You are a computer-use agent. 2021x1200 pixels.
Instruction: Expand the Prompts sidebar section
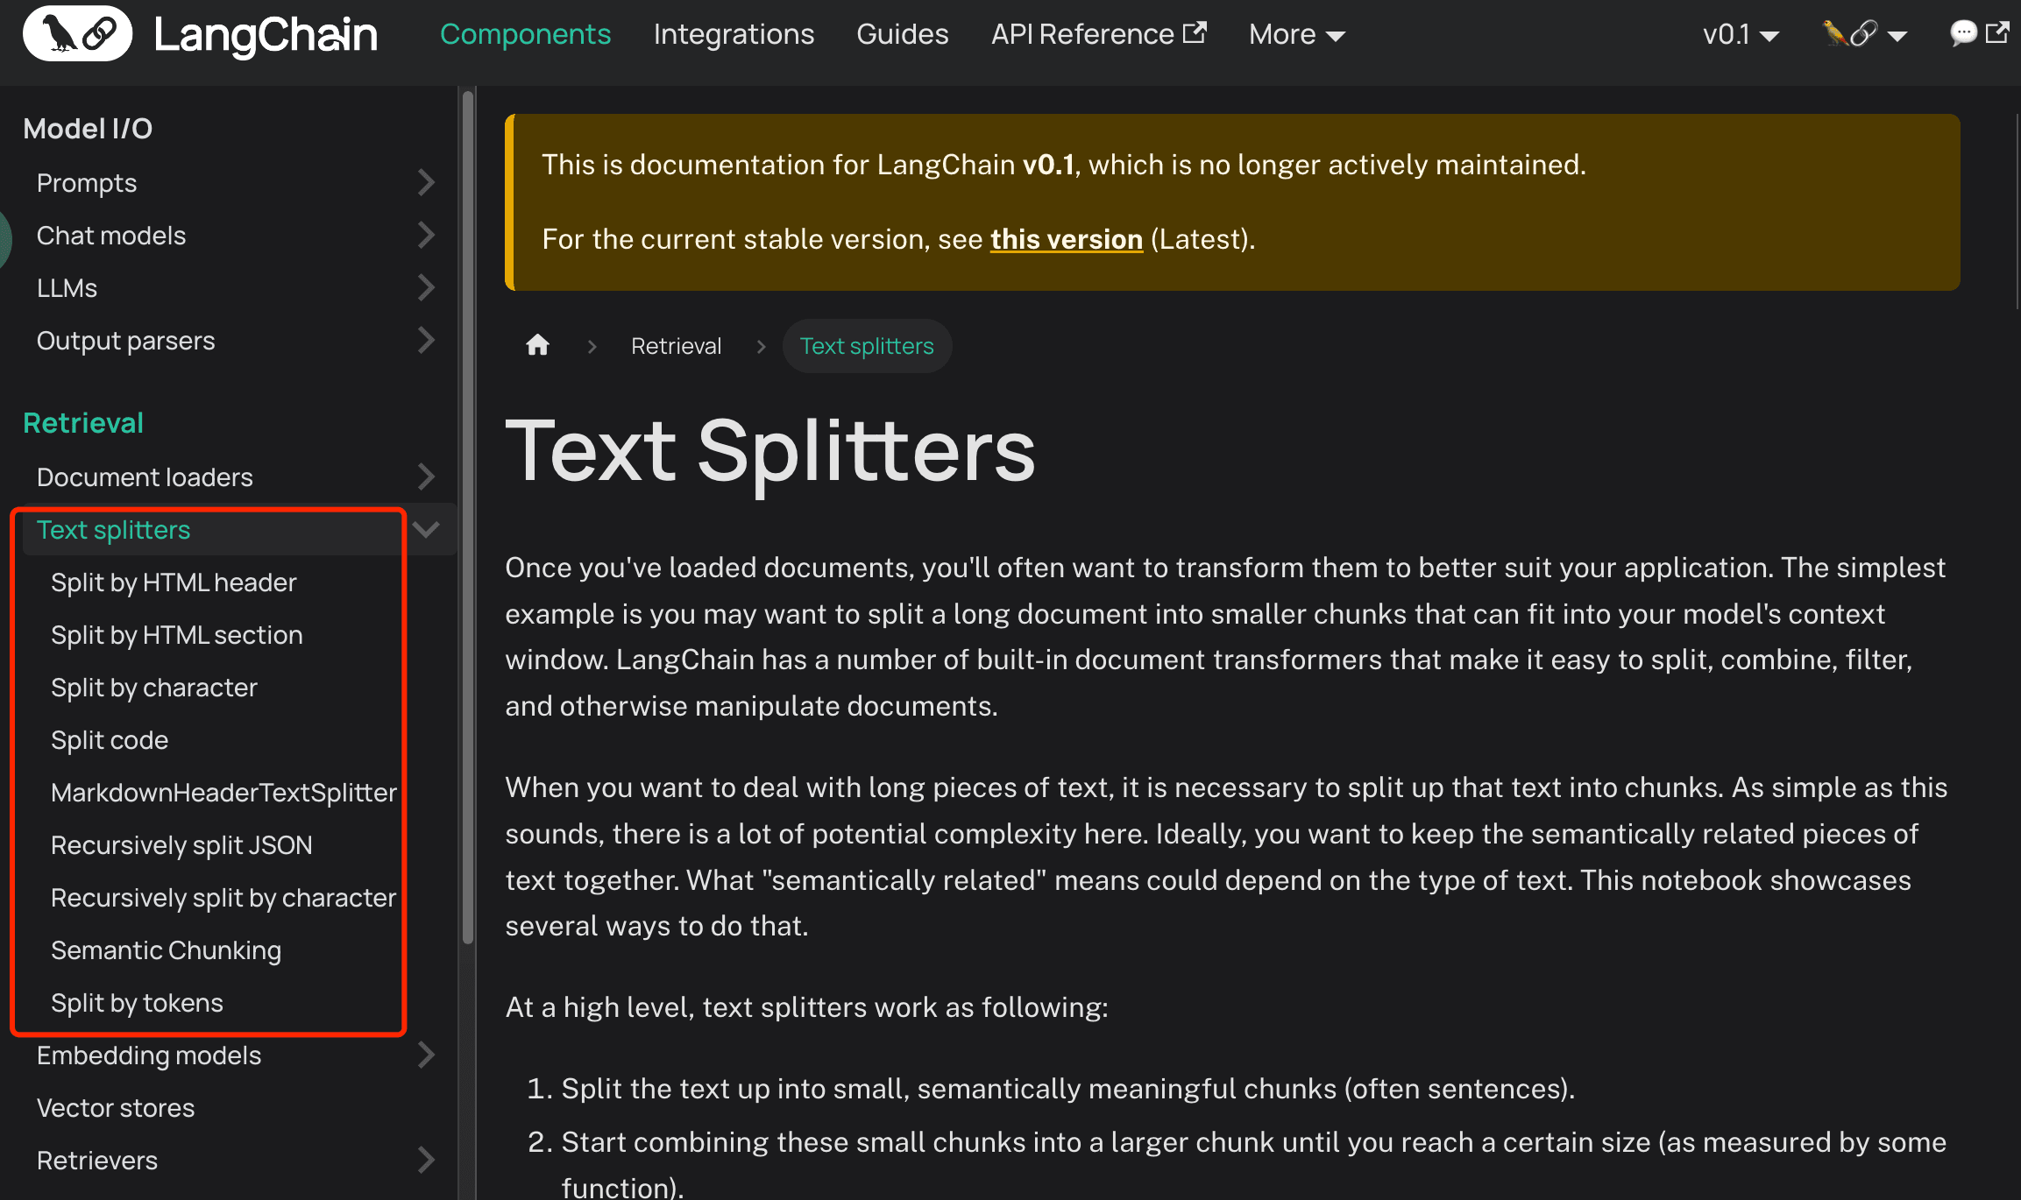click(x=426, y=182)
